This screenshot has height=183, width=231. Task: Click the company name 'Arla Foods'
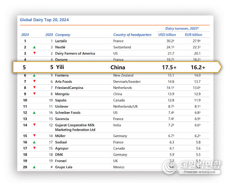[64, 82]
